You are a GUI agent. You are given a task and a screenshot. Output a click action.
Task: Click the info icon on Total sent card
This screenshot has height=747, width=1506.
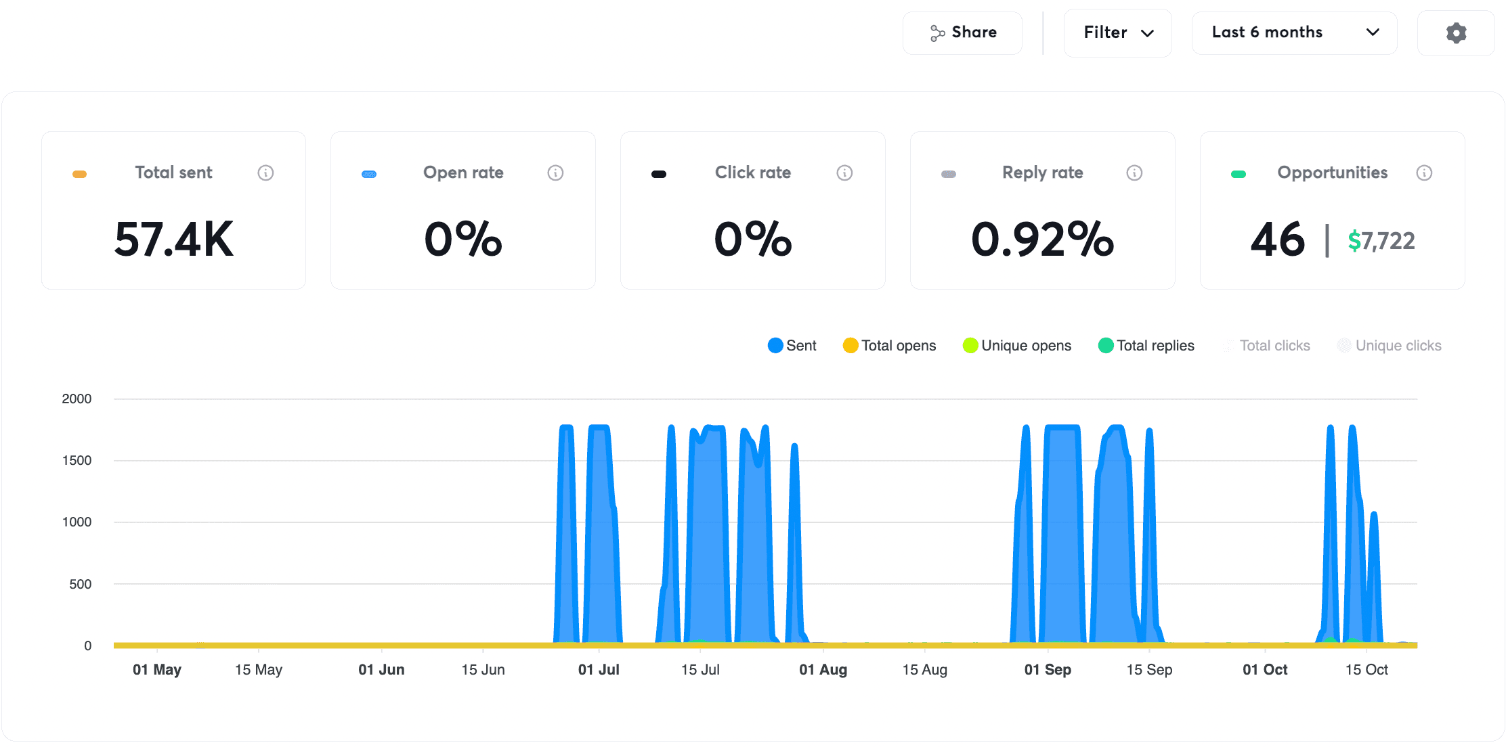[x=265, y=173]
